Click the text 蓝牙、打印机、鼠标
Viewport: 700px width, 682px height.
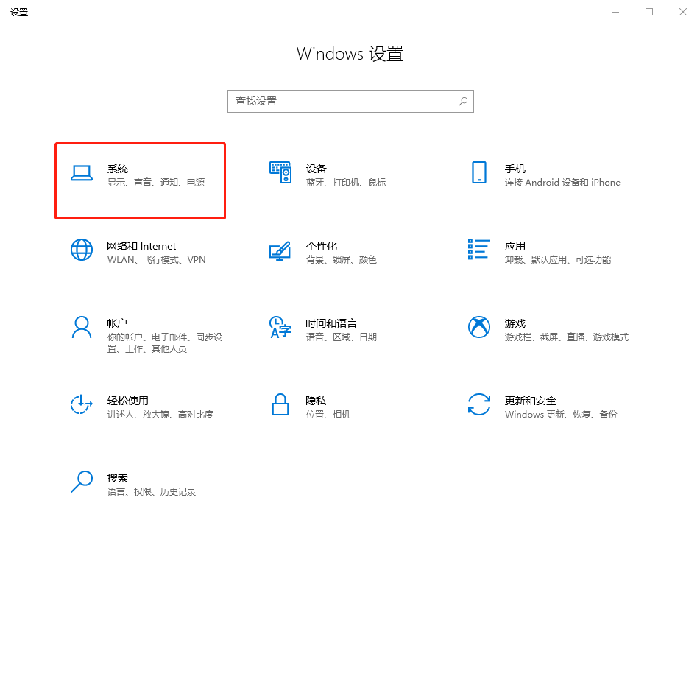[x=345, y=182]
